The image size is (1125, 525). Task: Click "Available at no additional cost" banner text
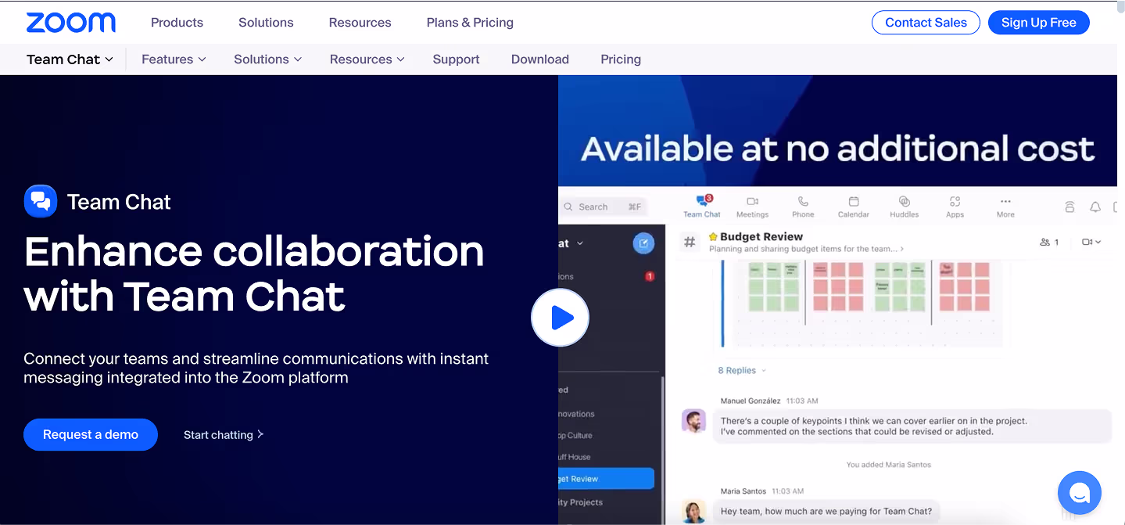tap(837, 149)
